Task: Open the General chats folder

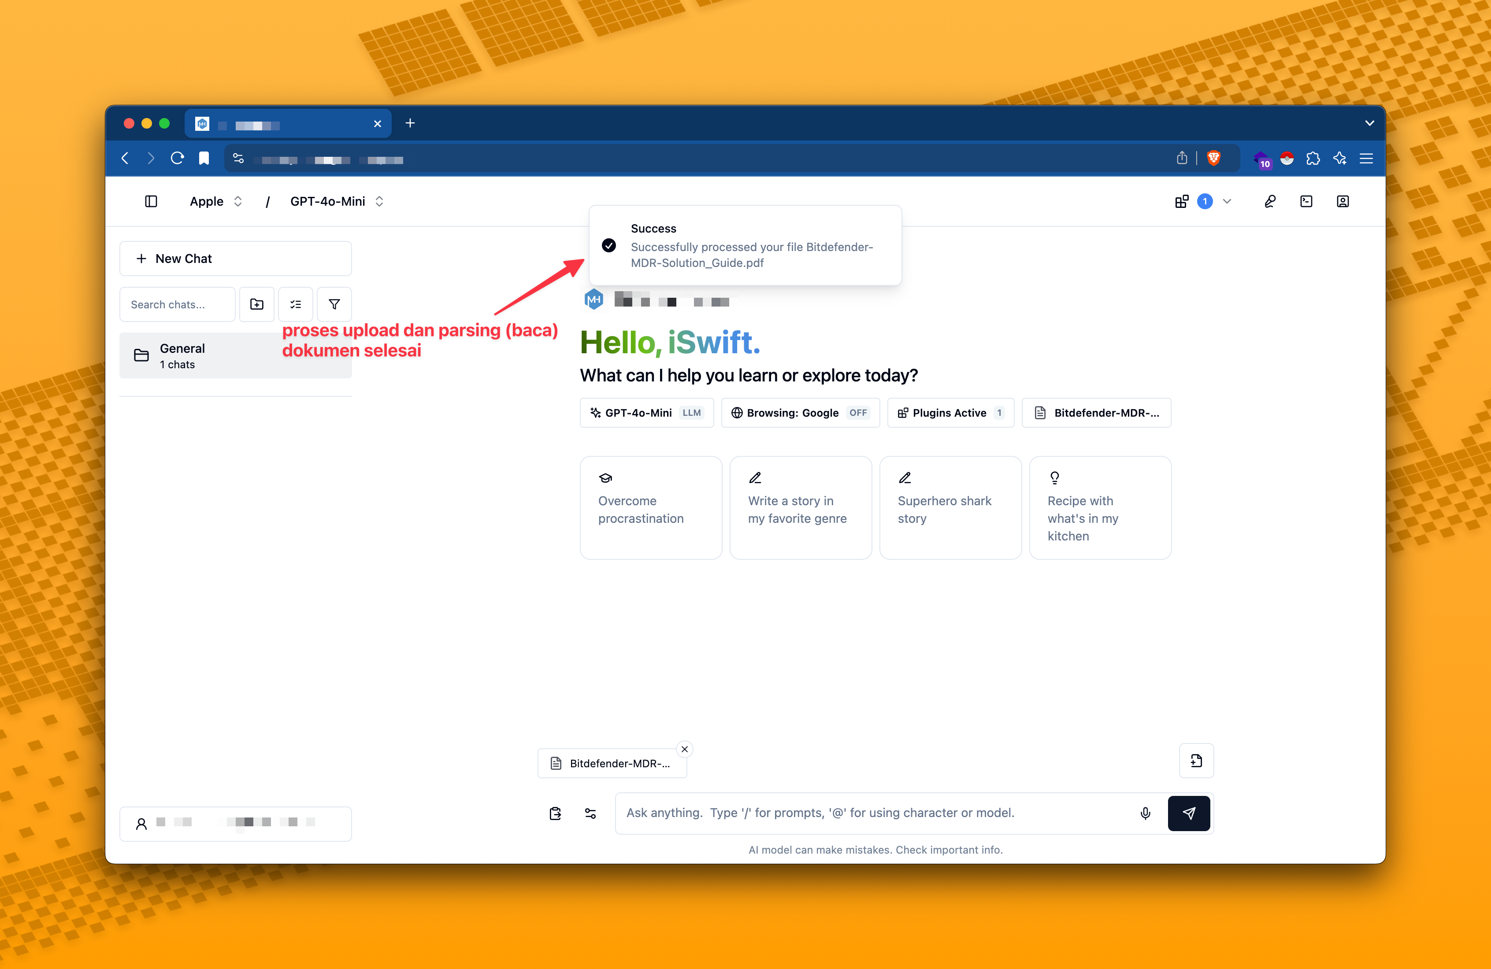Action: pos(236,356)
